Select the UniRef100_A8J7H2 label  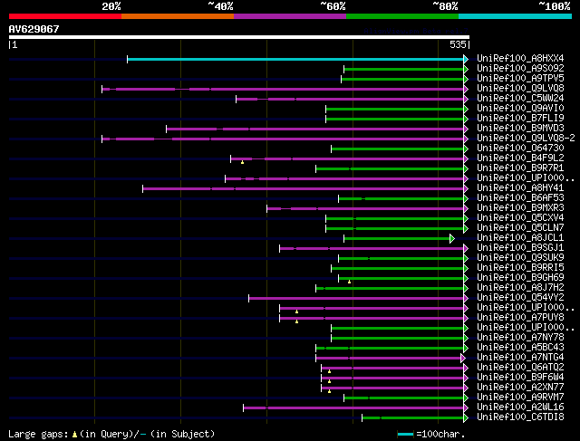pyautogui.click(x=520, y=288)
